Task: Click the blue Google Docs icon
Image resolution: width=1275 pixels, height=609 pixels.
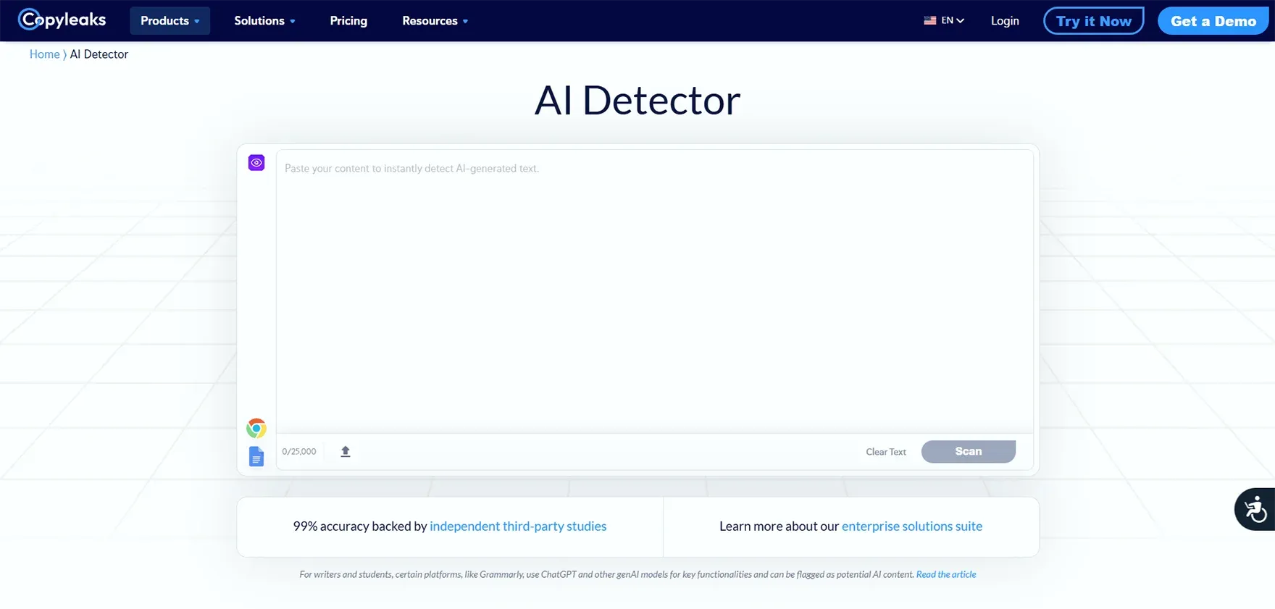Action: tap(256, 456)
